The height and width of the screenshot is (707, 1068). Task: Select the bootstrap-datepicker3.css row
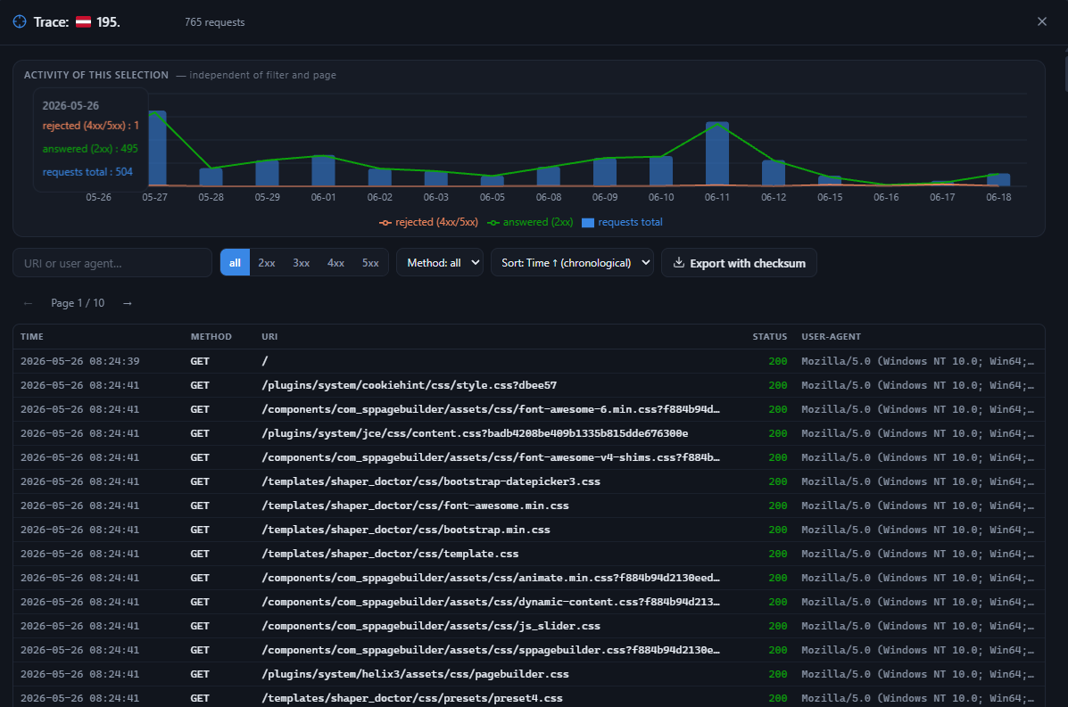tap(528, 481)
